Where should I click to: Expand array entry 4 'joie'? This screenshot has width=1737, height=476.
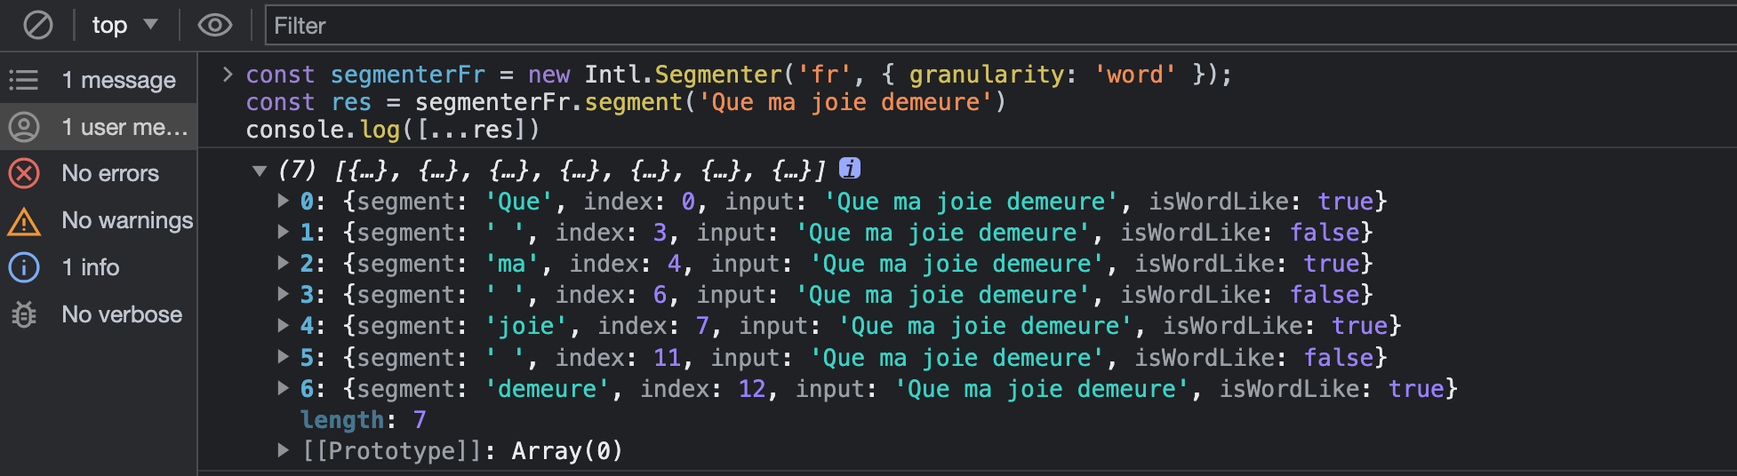(283, 325)
